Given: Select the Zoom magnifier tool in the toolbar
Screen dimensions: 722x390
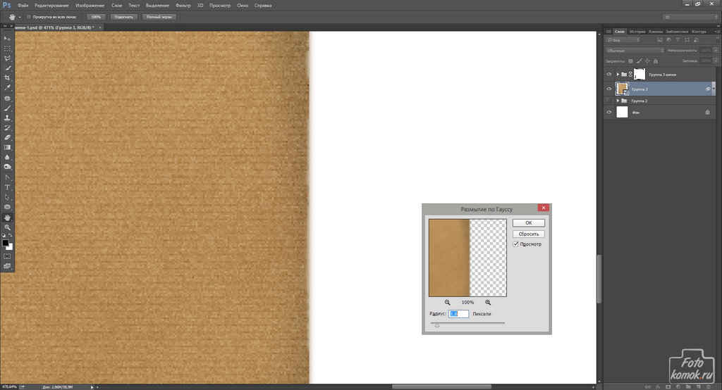Looking at the screenshot, I should coord(8,227).
